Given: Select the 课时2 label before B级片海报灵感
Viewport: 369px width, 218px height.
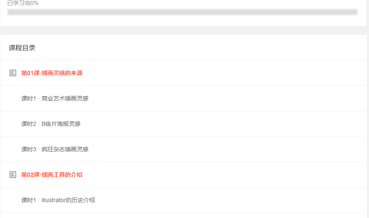Looking at the screenshot, I should [28, 124].
